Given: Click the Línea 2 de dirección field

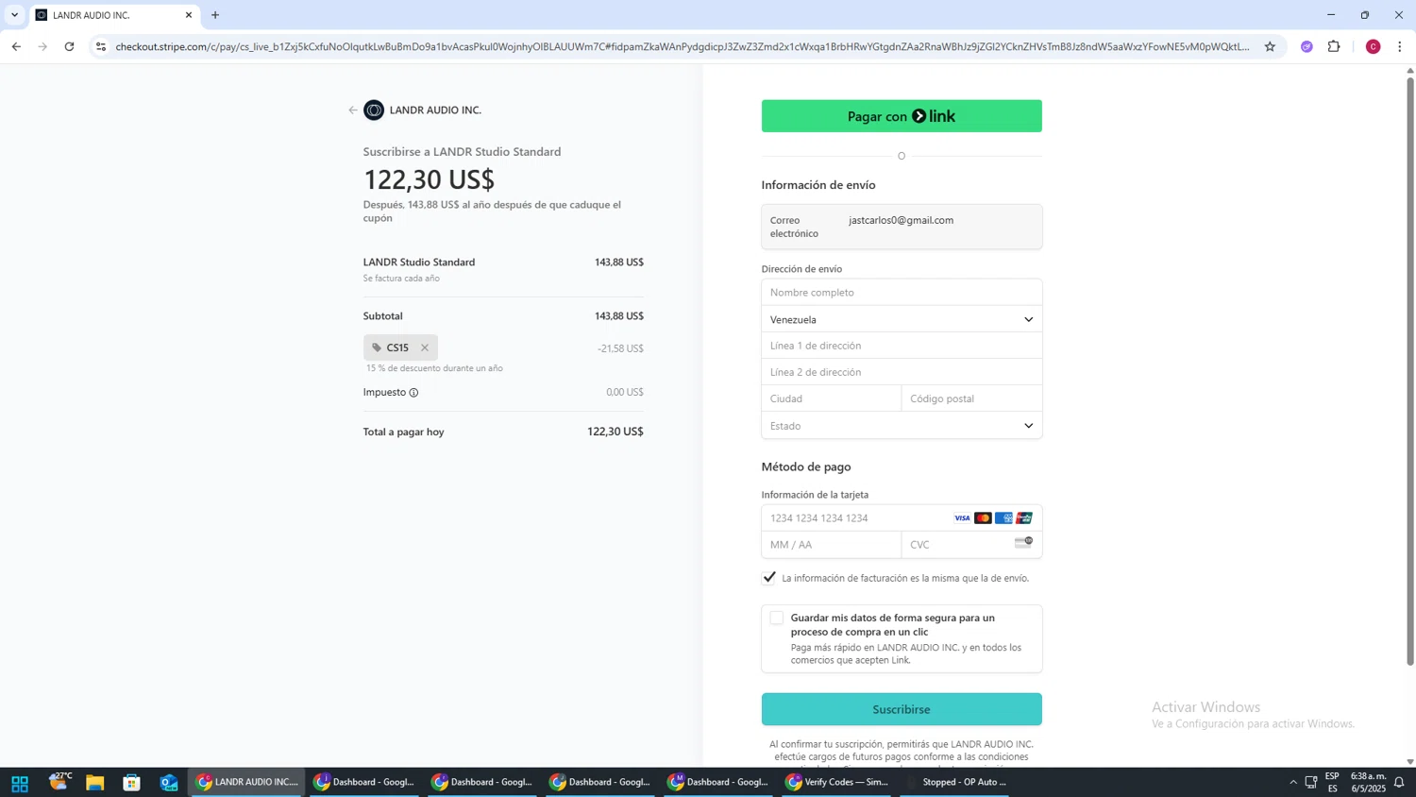Looking at the screenshot, I should pos(902,372).
